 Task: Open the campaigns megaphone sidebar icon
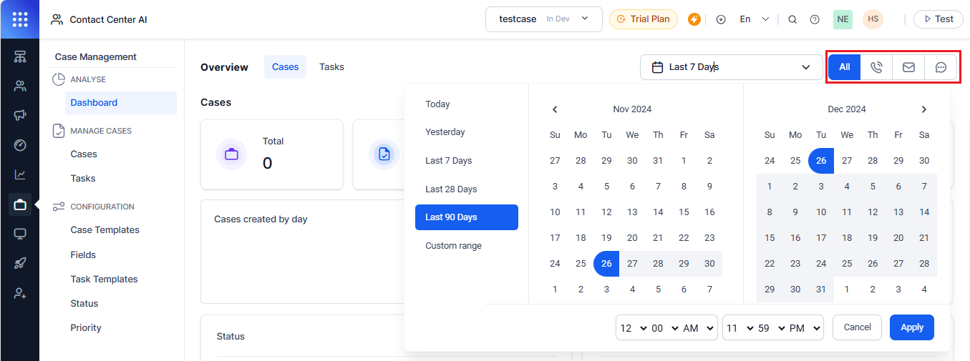tap(20, 116)
